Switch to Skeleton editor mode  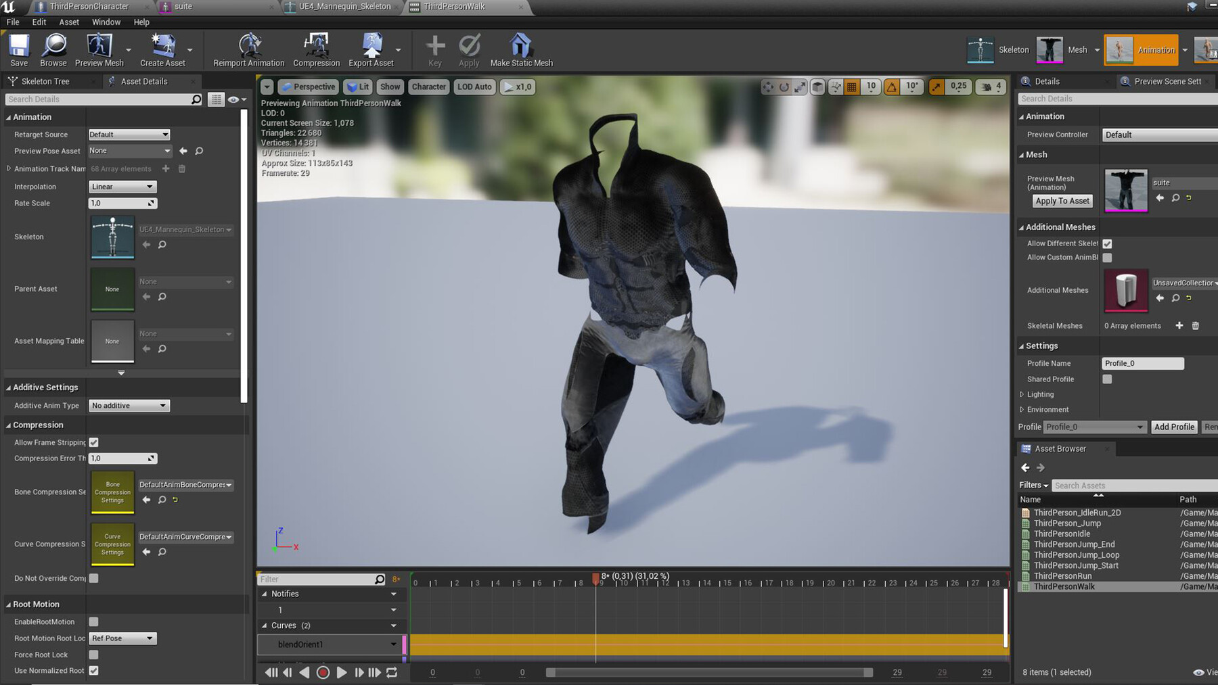tap(997, 50)
